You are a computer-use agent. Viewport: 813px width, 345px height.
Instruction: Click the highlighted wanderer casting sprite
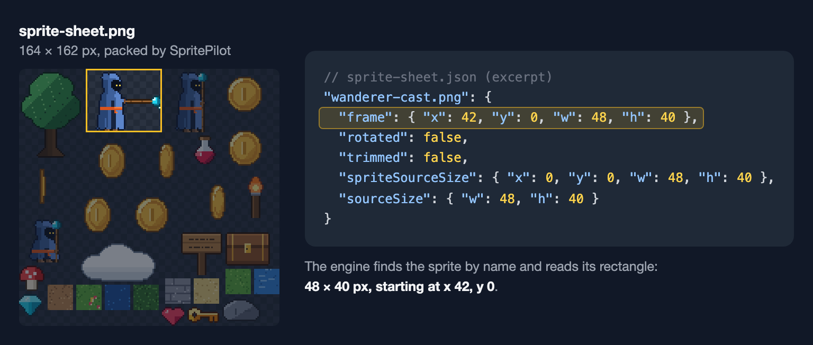pos(124,100)
